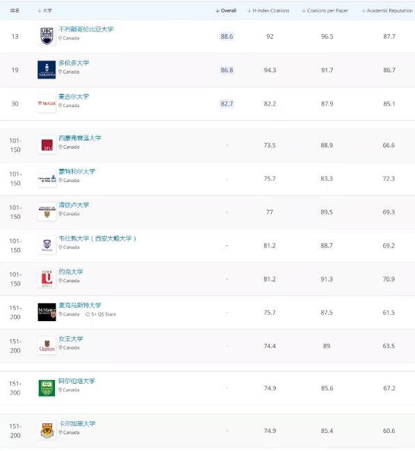The width and height of the screenshot is (415, 451).
Task: Open the UBC crest logo thumbnail
Action: [47, 36]
